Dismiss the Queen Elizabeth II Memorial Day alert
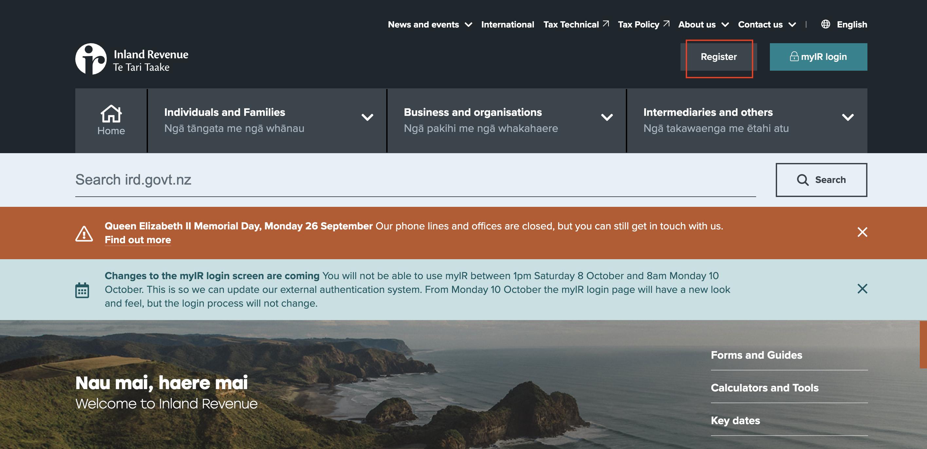Screen dimensions: 927x449 (x=862, y=232)
